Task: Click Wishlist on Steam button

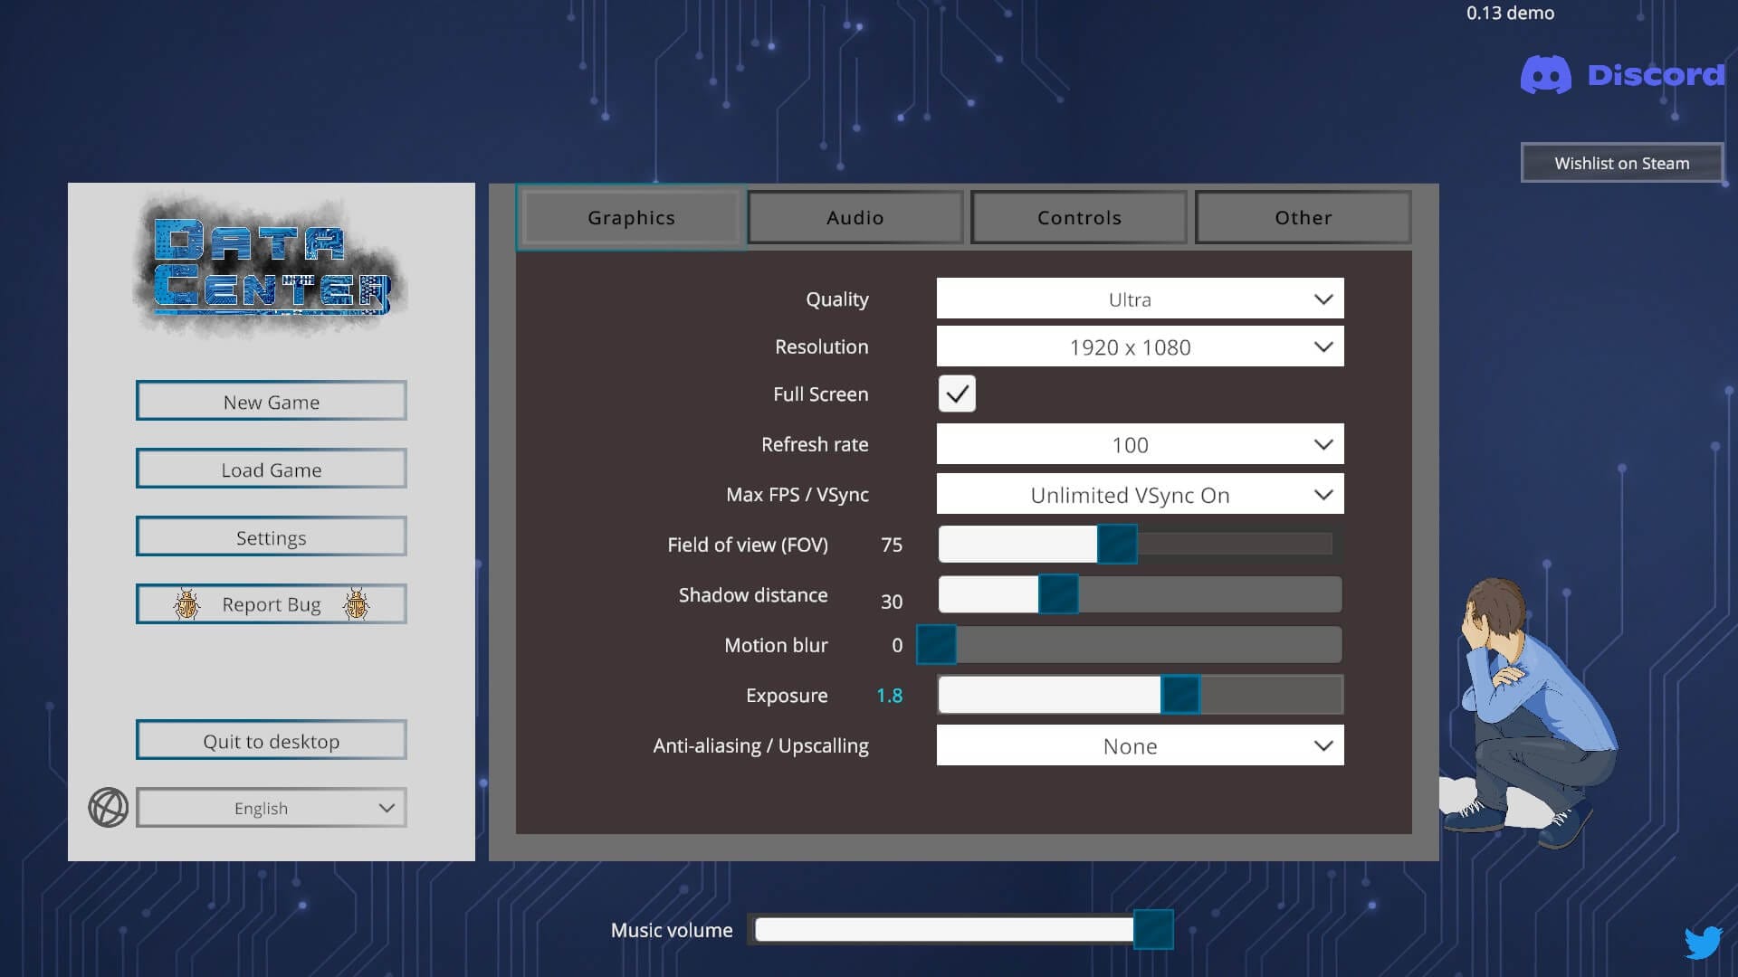Action: click(1621, 163)
